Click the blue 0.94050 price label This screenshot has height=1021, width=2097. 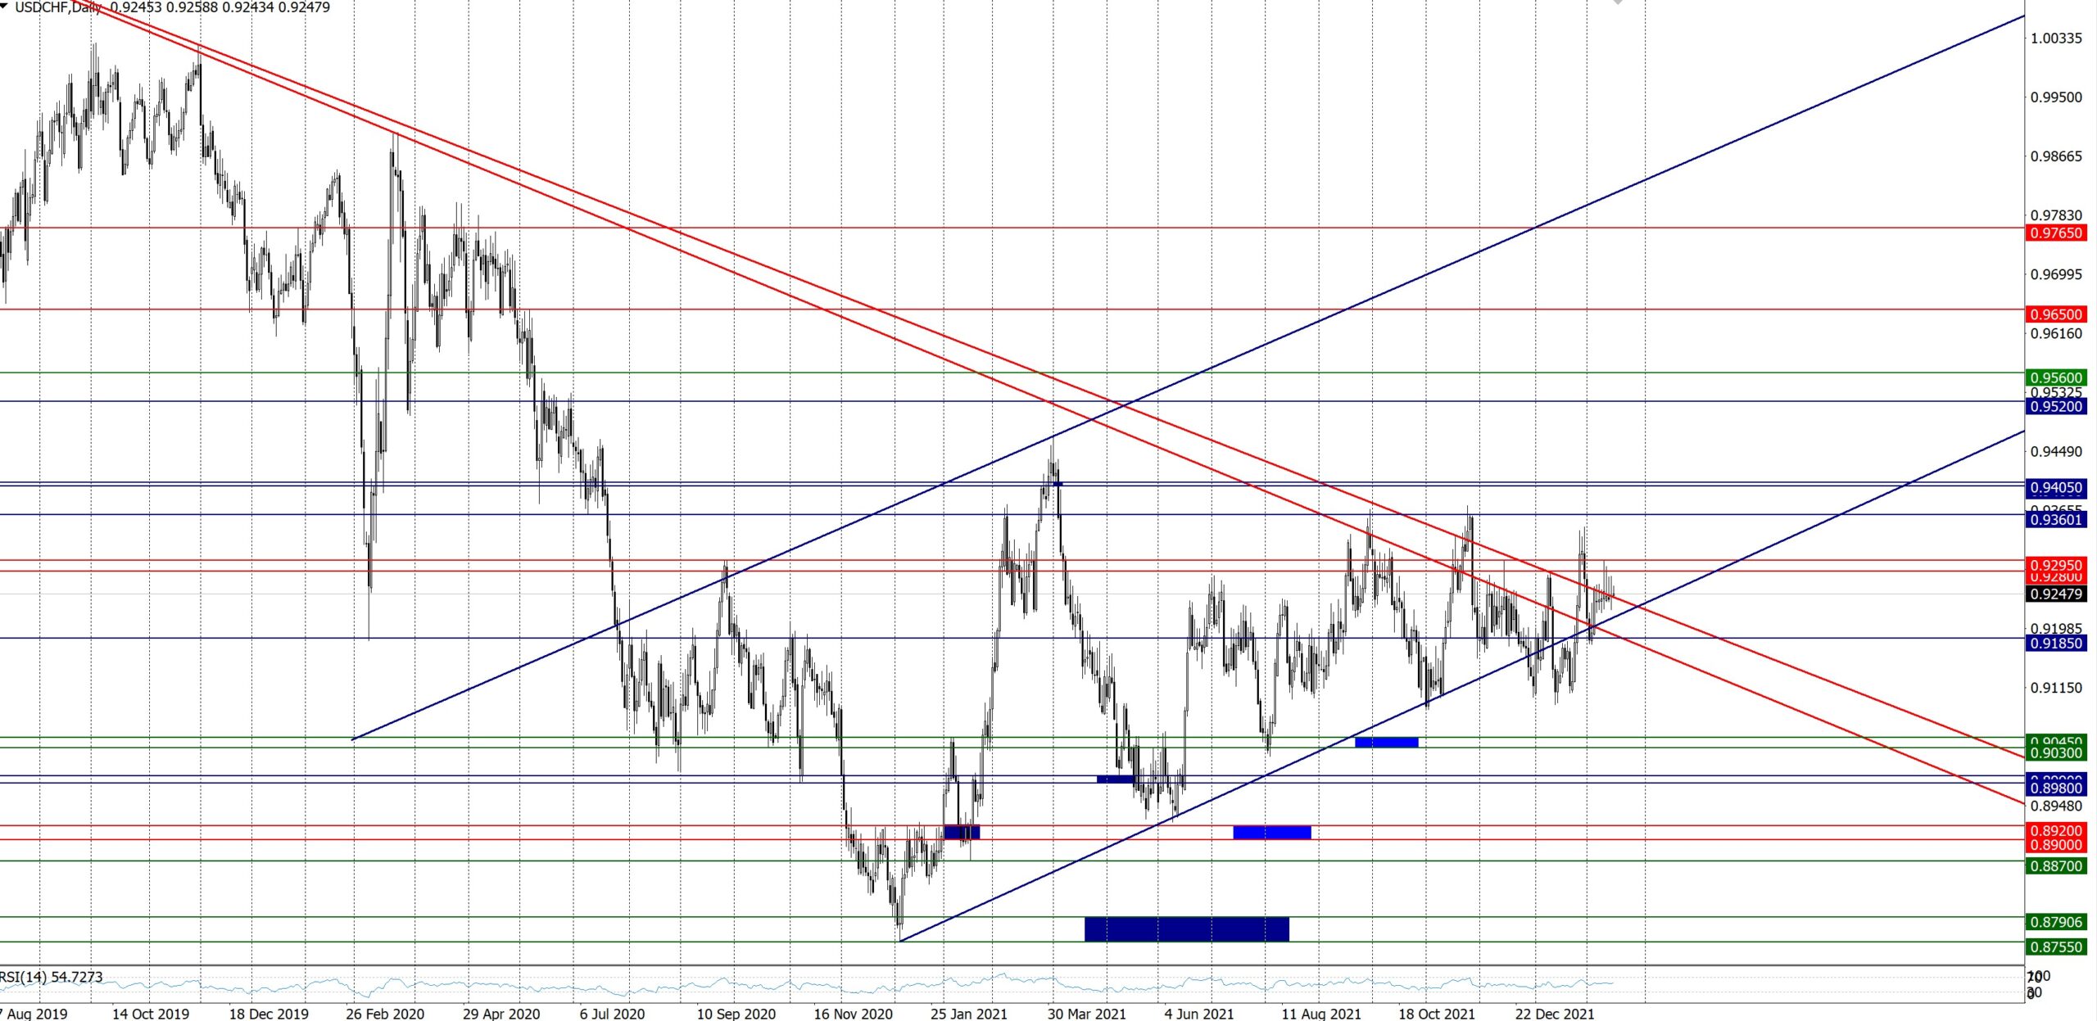click(2055, 488)
